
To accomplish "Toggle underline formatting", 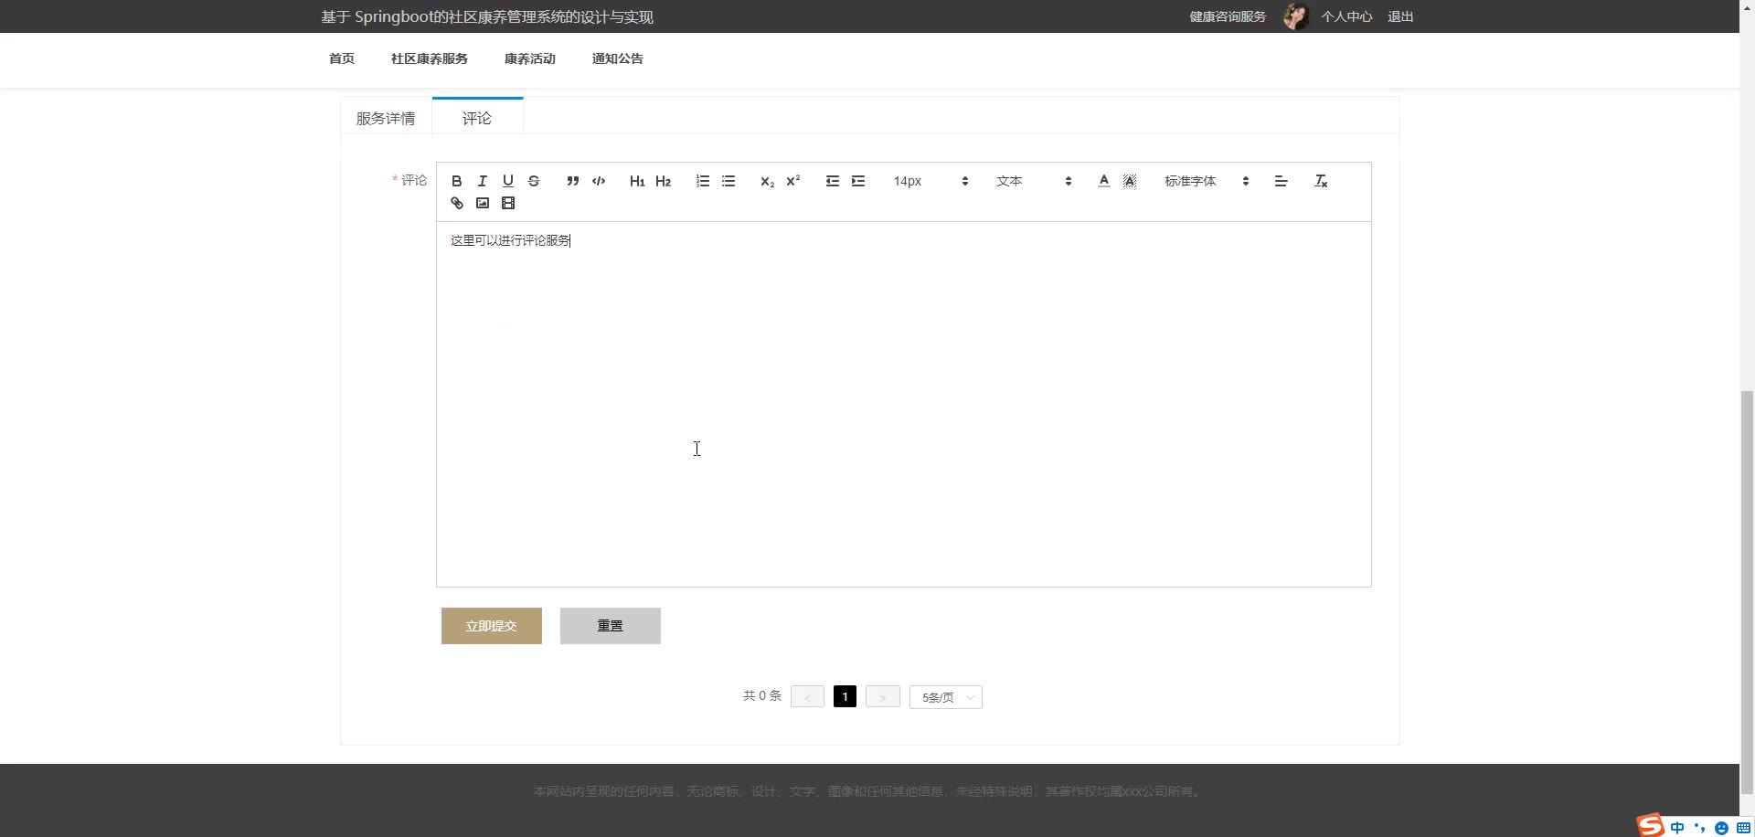I will [x=508, y=181].
